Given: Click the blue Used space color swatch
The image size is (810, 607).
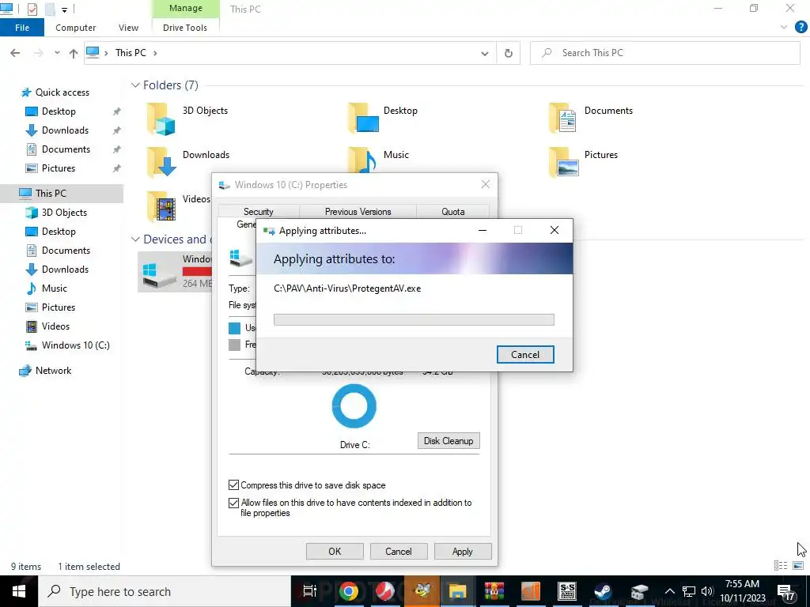Looking at the screenshot, I should pyautogui.click(x=234, y=328).
